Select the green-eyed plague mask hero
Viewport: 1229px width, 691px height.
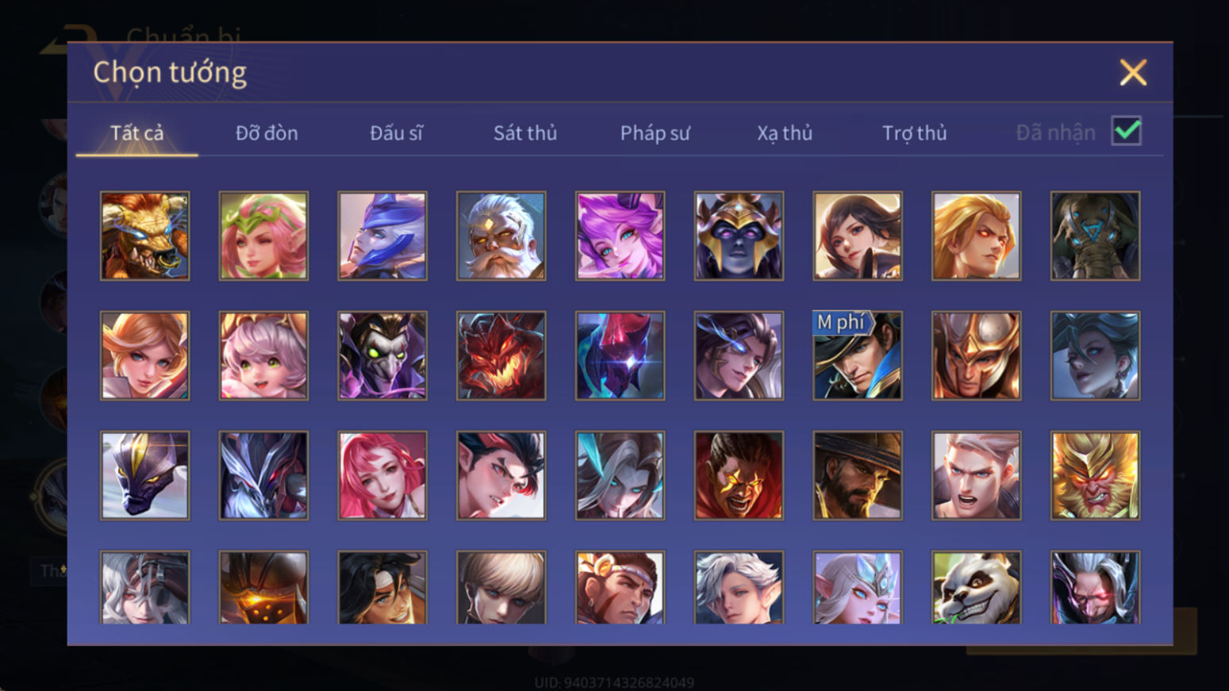point(382,355)
